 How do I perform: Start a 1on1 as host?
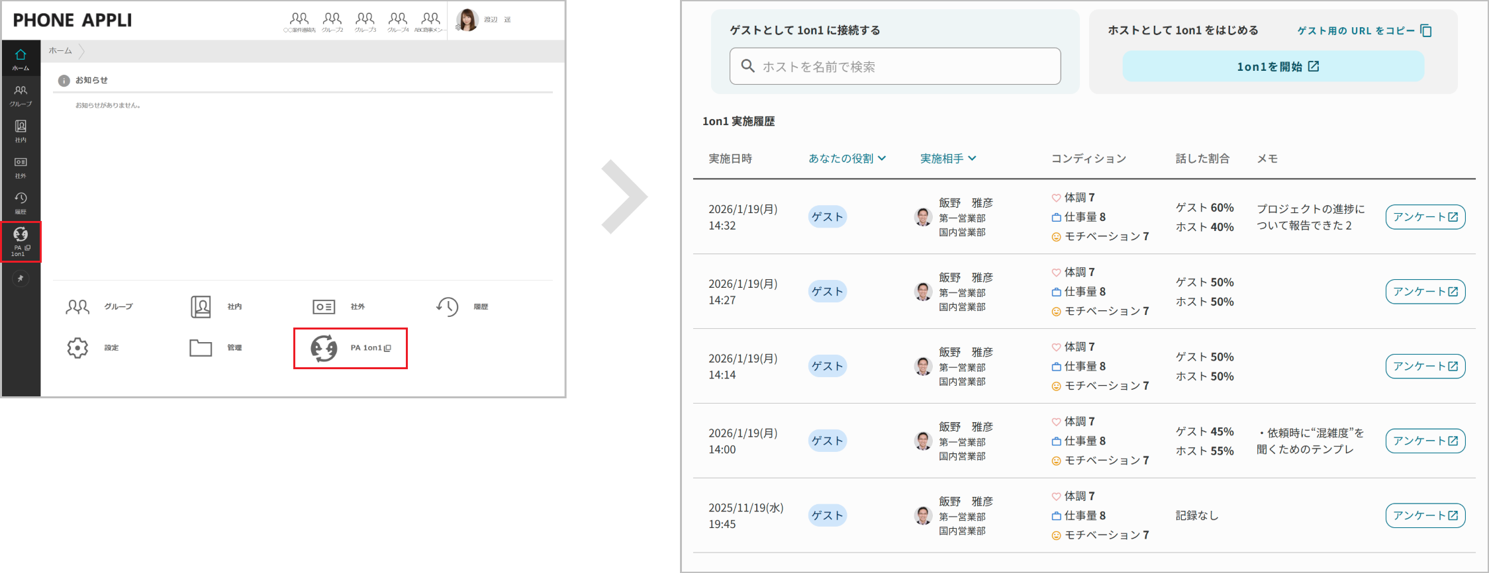(x=1273, y=66)
